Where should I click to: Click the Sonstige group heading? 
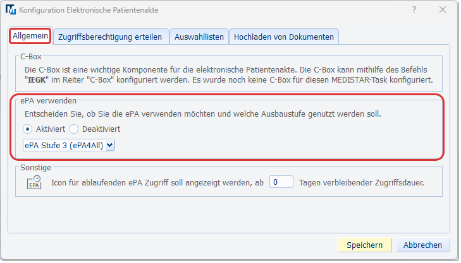coord(35,168)
